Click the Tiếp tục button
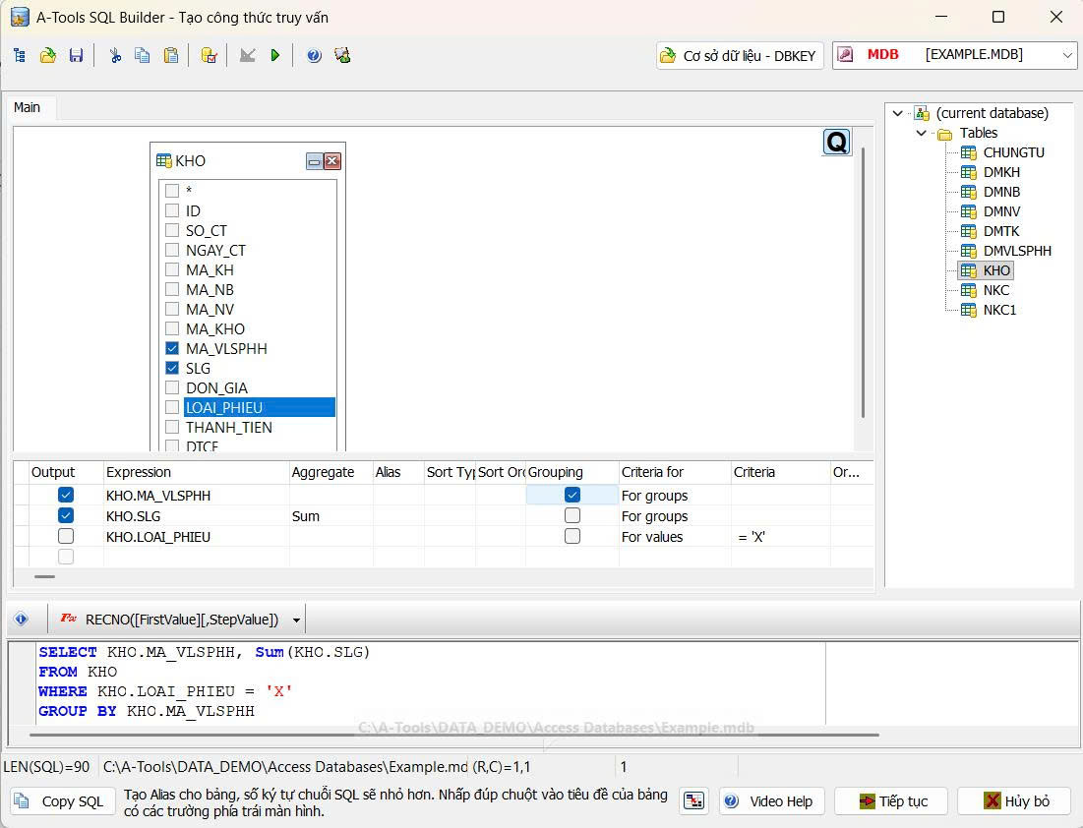Screen dimensions: 1083x828 point(891,801)
